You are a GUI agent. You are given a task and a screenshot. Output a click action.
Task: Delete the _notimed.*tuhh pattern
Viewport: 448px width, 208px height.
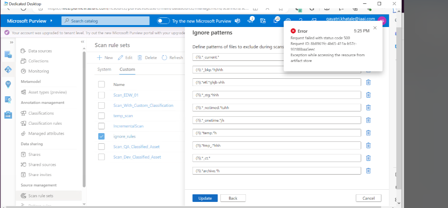point(368,108)
